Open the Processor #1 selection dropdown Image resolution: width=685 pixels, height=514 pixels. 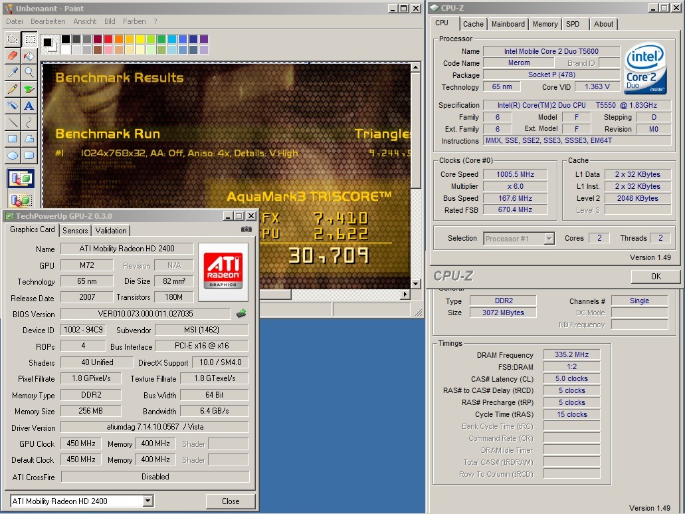pyautogui.click(x=549, y=239)
